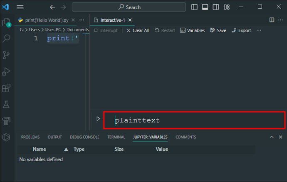The image size is (287, 182).
Task: Restart the kernel
Action: [165, 30]
